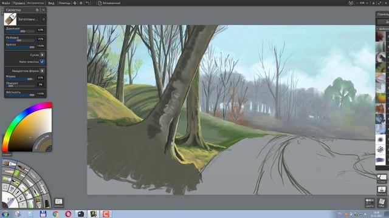389x218 pixels.
Task: Collapse the Шаблоны section in right panel
Action: click(377, 29)
